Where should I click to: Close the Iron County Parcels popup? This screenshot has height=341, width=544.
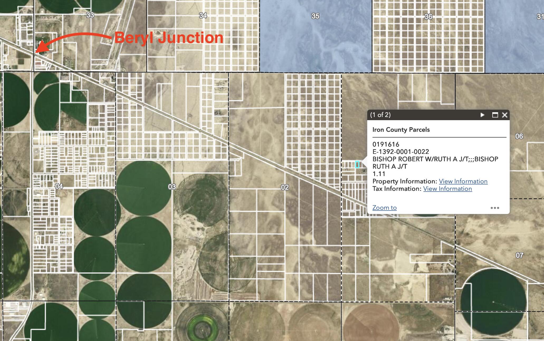tap(505, 115)
